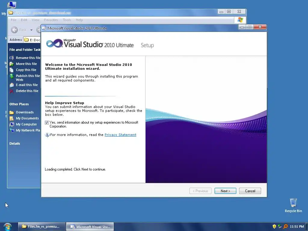Click the security shield tray icon

coord(274,226)
